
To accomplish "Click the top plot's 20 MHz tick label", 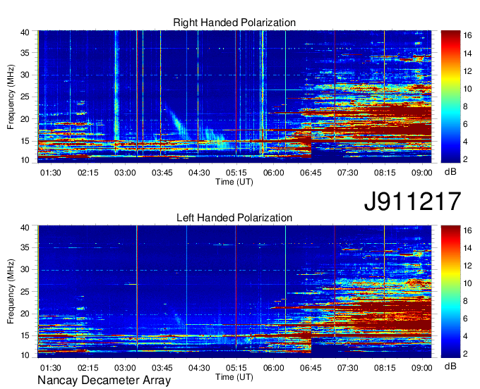I will tap(25, 119).
